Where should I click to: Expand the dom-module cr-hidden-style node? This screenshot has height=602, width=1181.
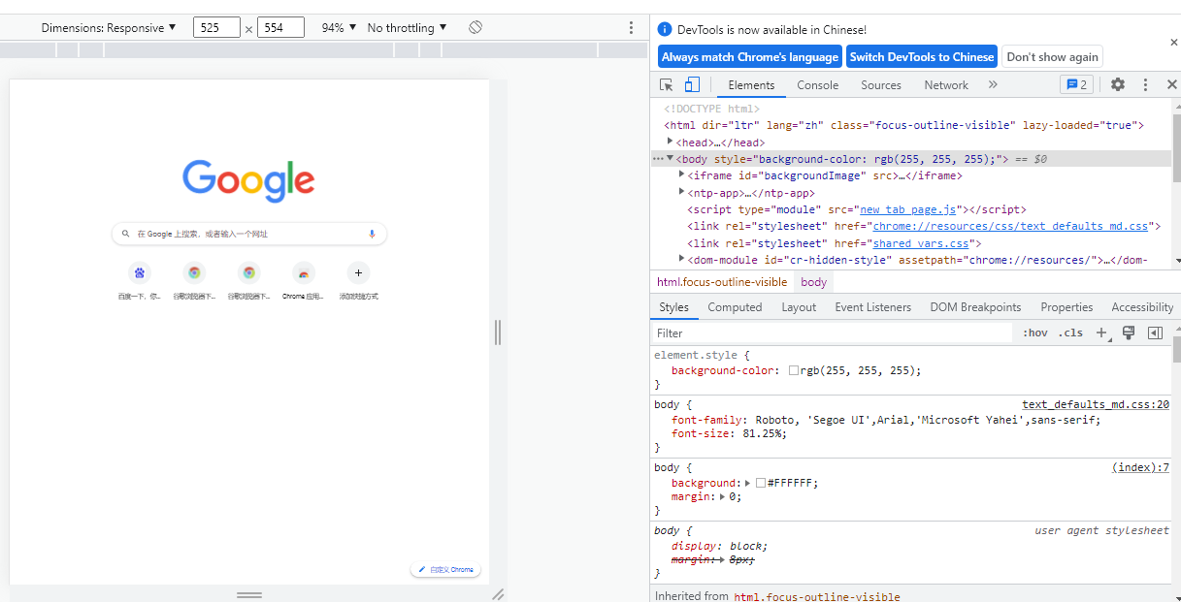(681, 258)
